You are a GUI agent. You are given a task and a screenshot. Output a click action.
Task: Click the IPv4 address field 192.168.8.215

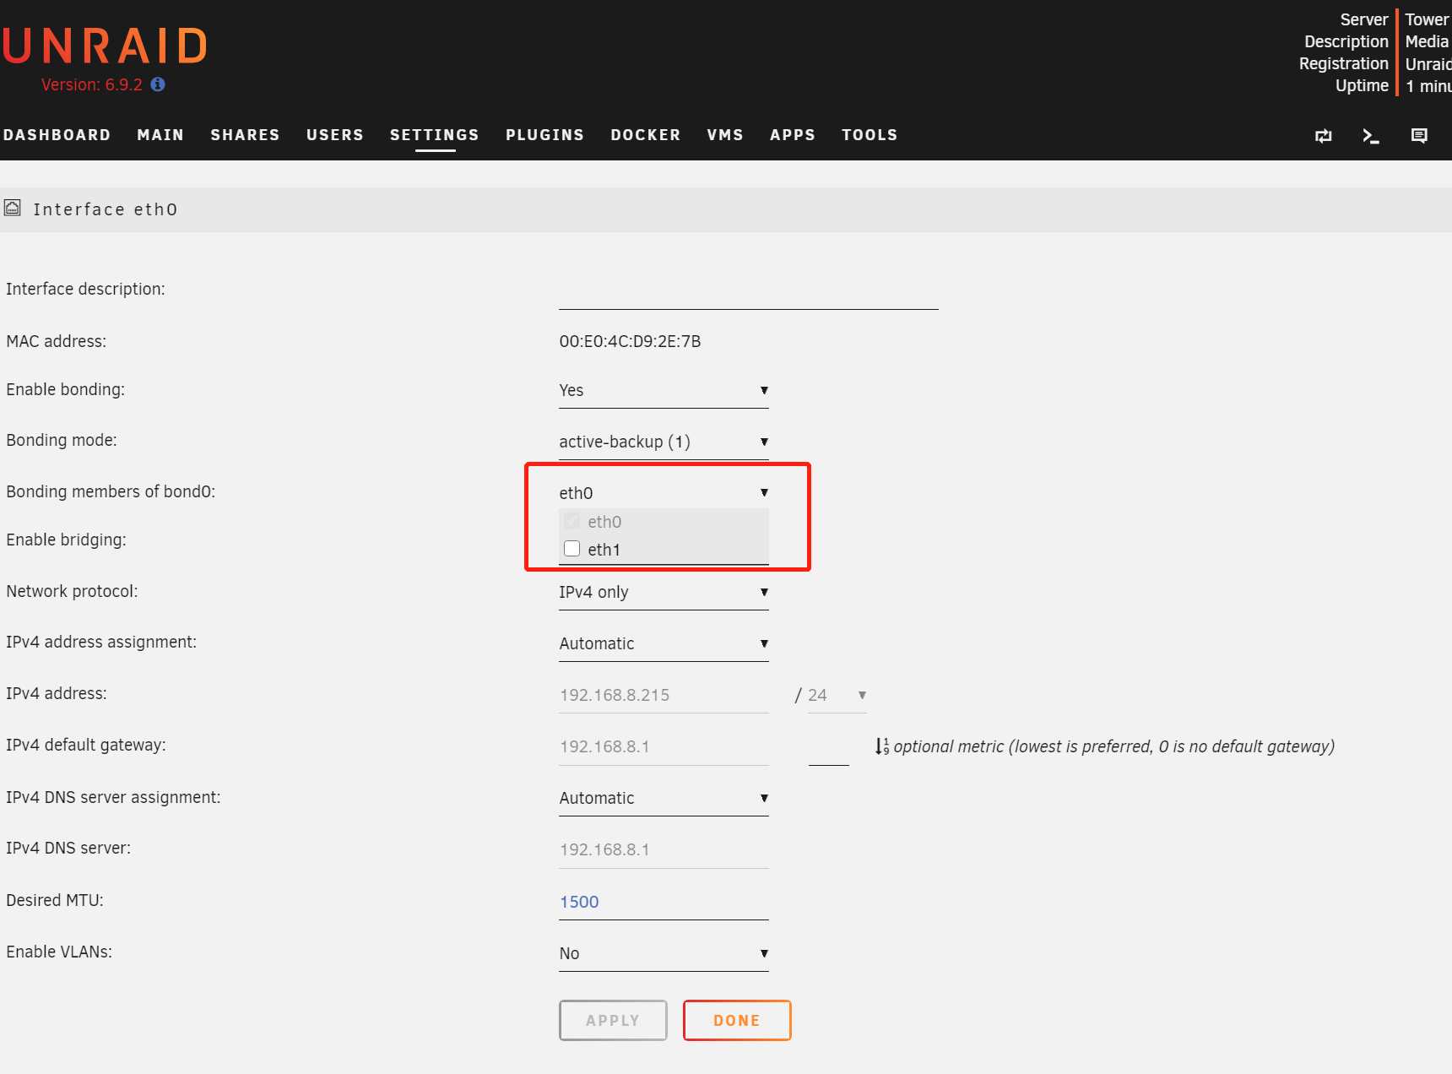[664, 695]
